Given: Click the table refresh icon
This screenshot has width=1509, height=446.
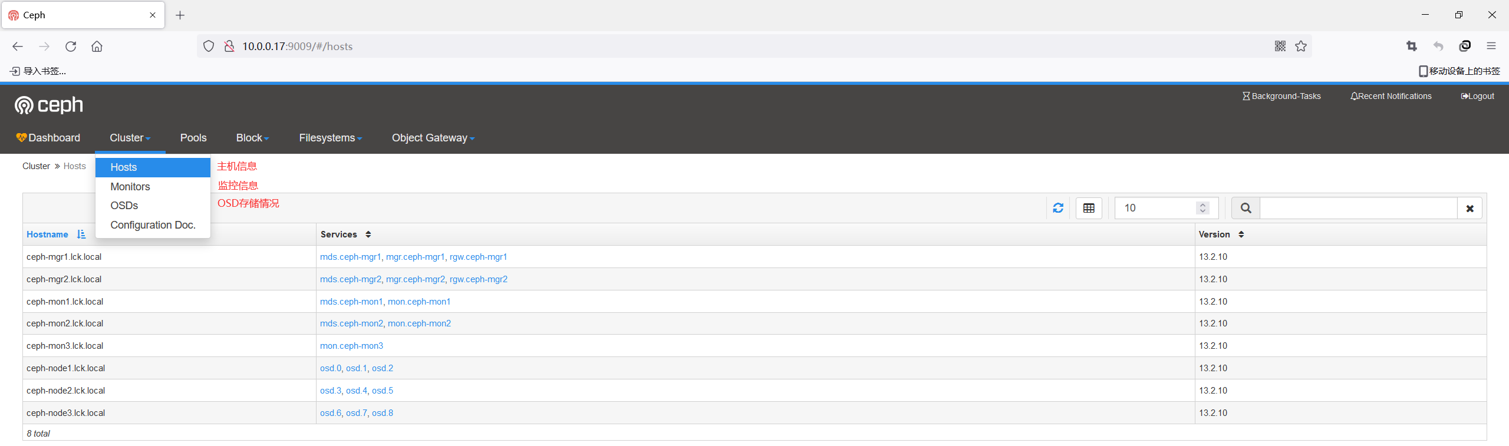Looking at the screenshot, I should [1058, 208].
